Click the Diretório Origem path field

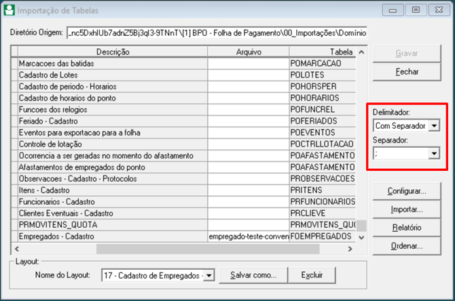coord(216,33)
